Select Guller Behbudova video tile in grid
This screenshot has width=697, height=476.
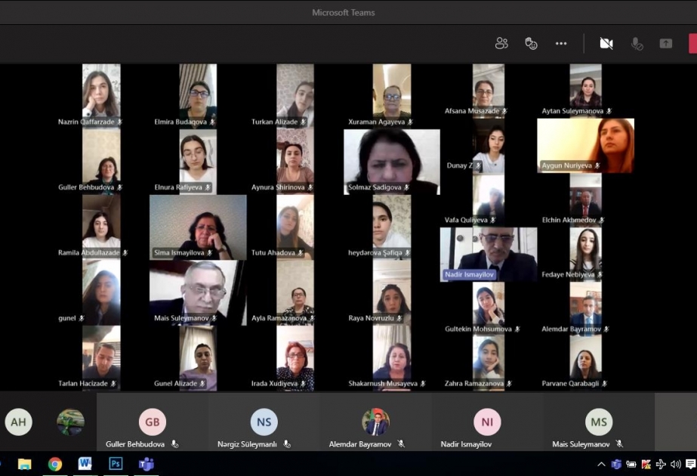point(101,162)
